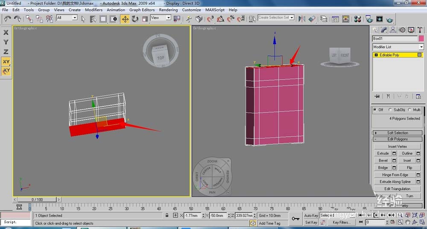The width and height of the screenshot is (427, 229).
Task: Click the Redo arrow in main toolbar
Action: [18, 19]
